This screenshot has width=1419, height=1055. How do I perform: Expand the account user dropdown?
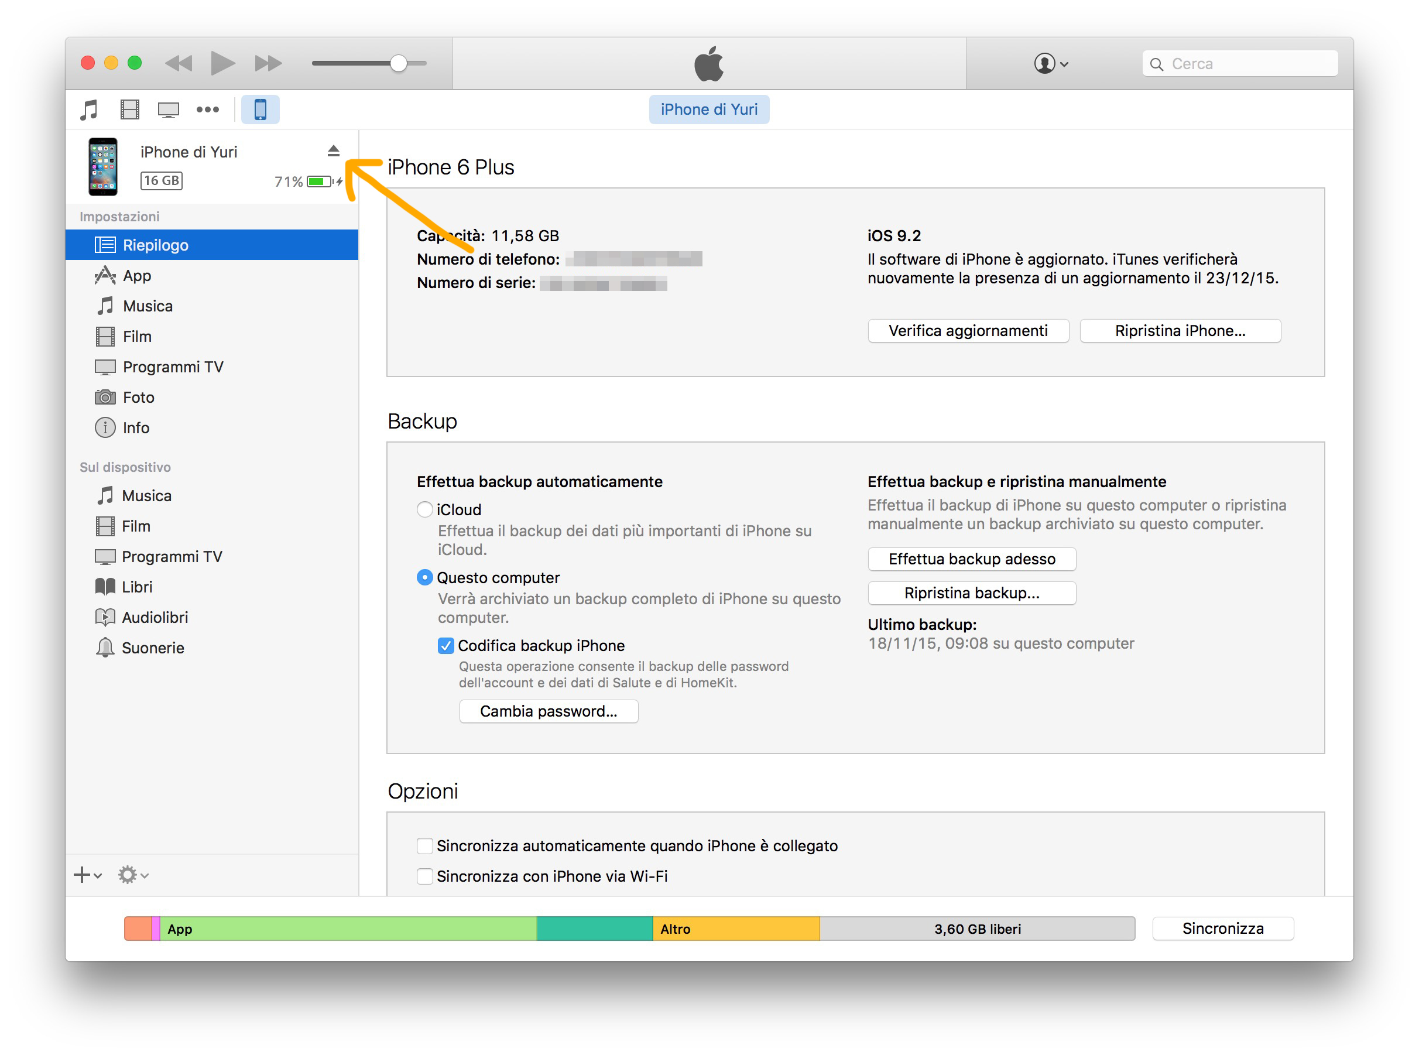tap(1051, 63)
